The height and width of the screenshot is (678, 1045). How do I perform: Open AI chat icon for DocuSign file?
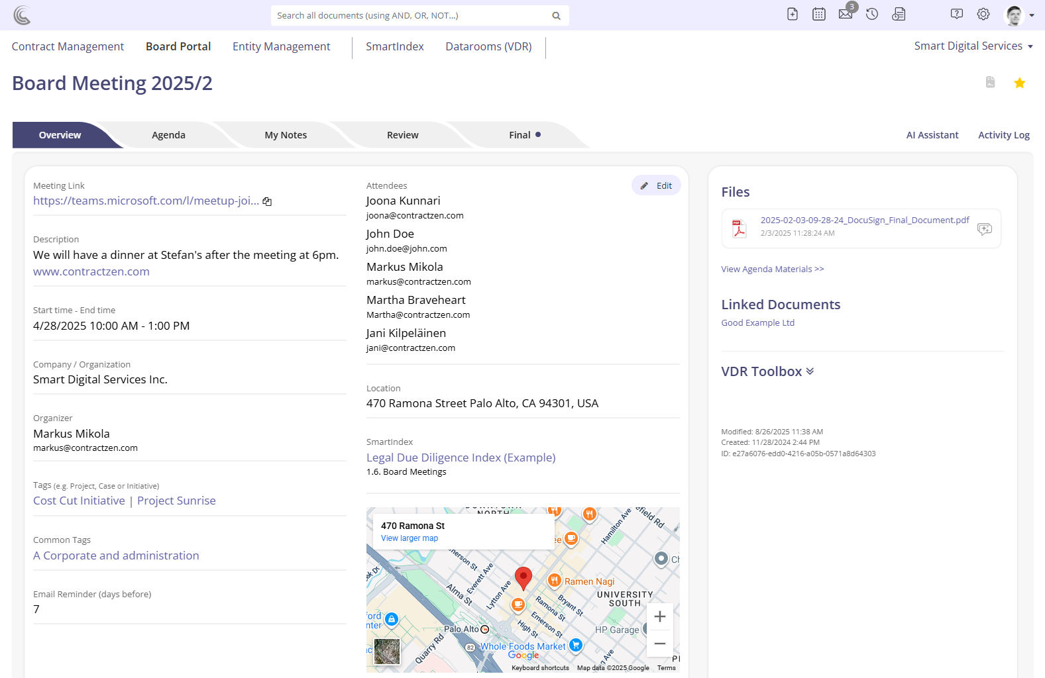point(985,228)
